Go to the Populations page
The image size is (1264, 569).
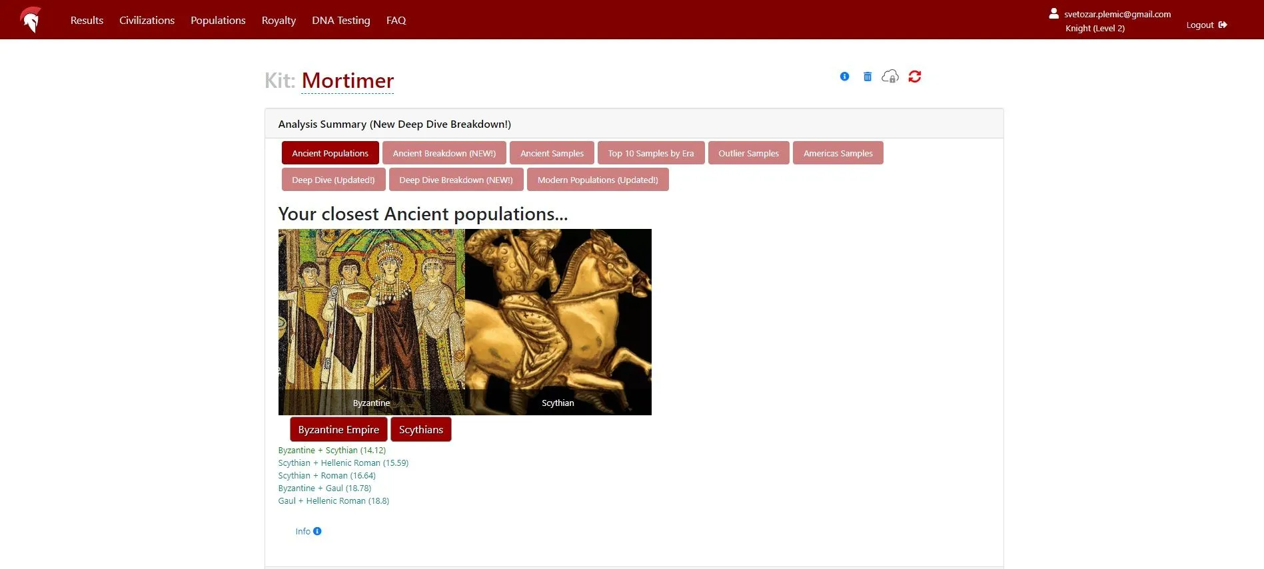click(x=218, y=20)
